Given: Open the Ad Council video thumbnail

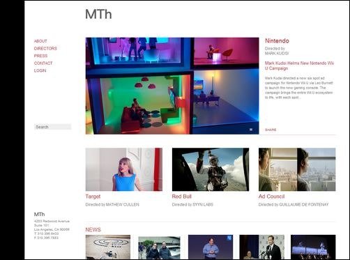Looking at the screenshot, I should click(x=297, y=169).
